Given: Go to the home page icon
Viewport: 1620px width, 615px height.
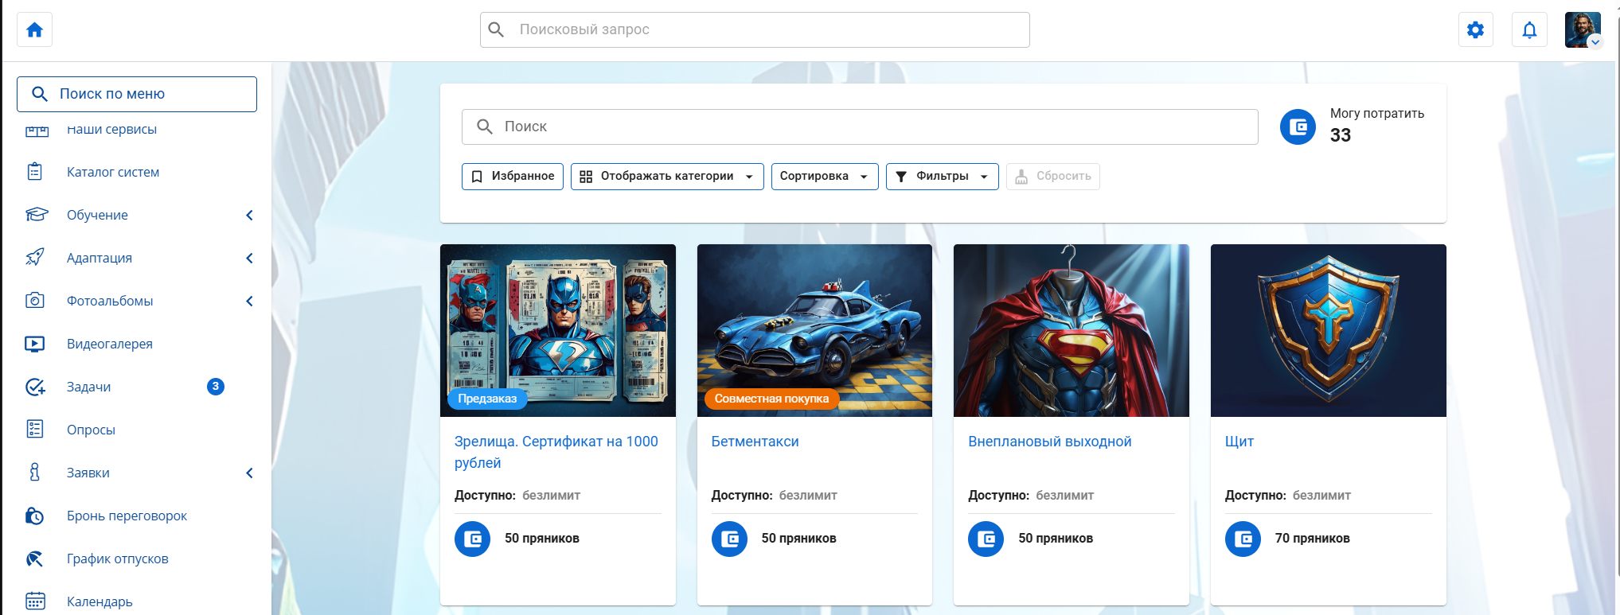Looking at the screenshot, I should pyautogui.click(x=34, y=30).
